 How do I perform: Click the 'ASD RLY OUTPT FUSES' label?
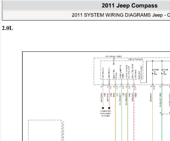pos(140,72)
